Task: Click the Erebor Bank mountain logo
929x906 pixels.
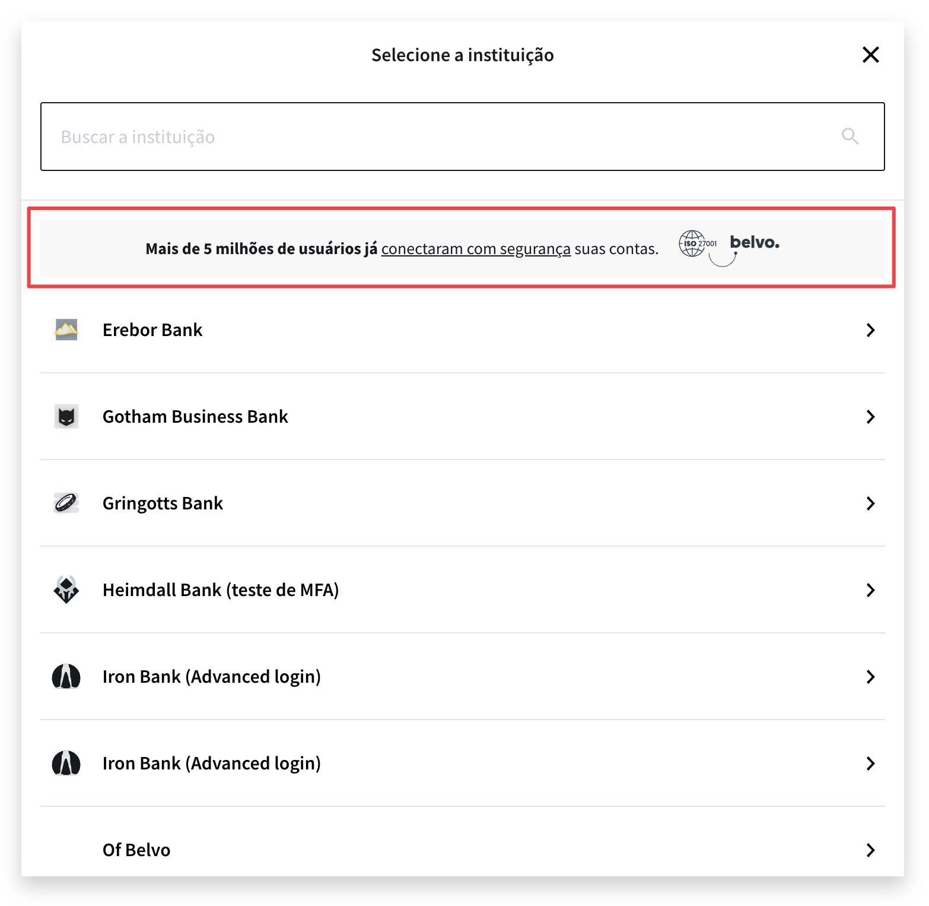Action: click(66, 330)
